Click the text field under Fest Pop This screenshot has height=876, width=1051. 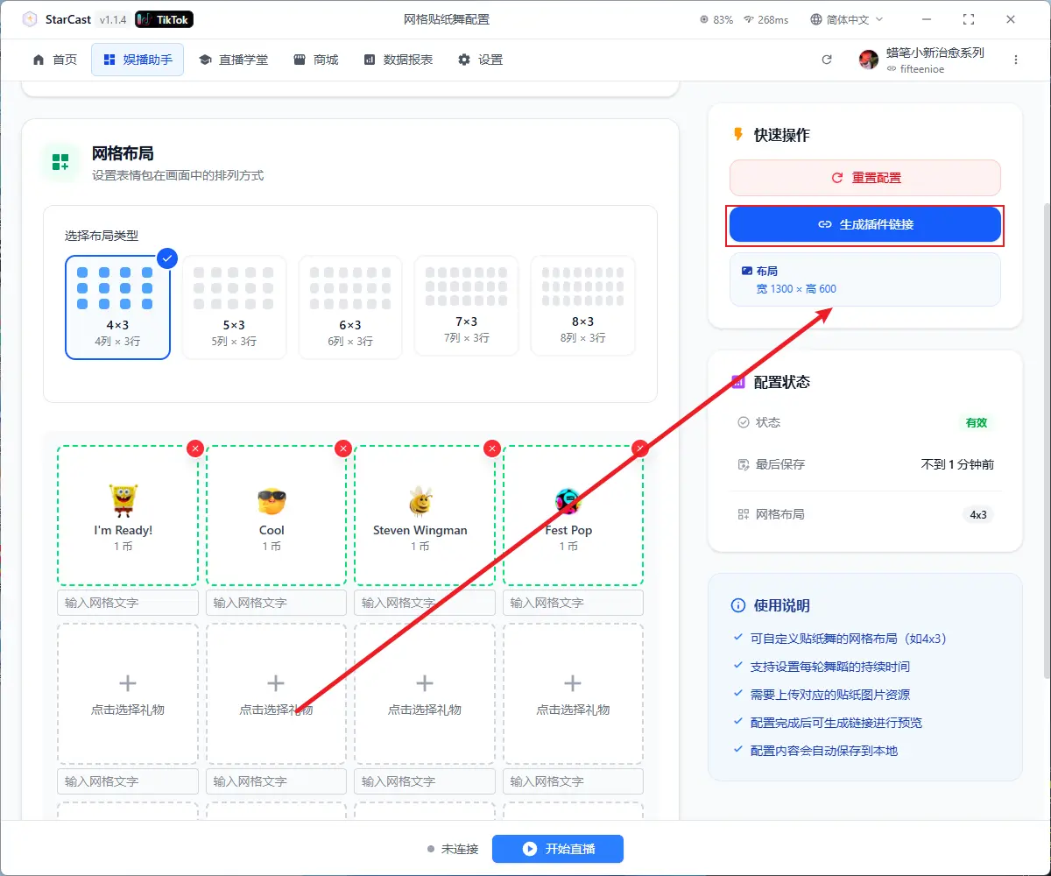(573, 603)
